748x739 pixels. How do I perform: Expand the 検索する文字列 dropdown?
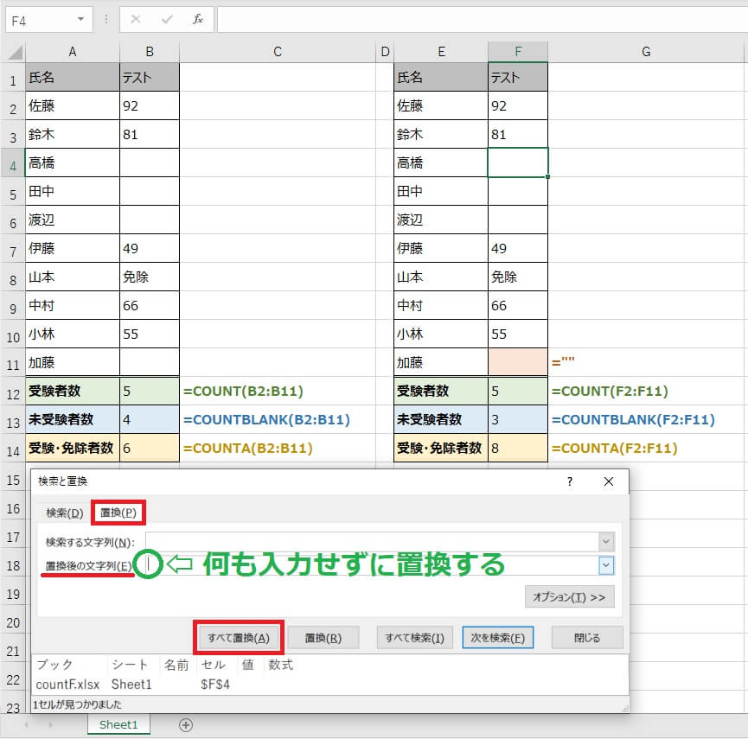tap(606, 541)
